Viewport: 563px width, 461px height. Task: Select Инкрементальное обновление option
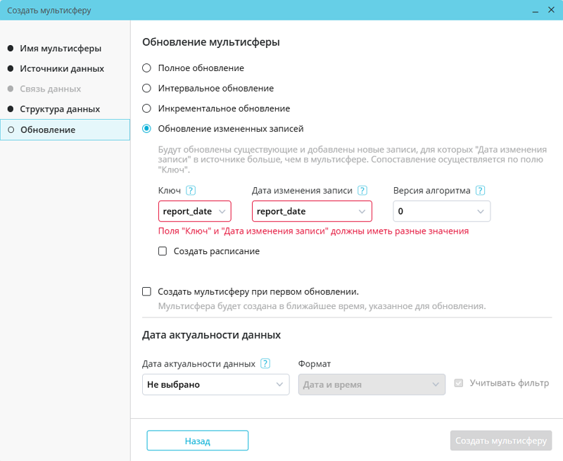[x=146, y=108]
